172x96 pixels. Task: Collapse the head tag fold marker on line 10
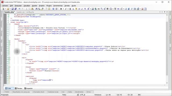(10, 24)
